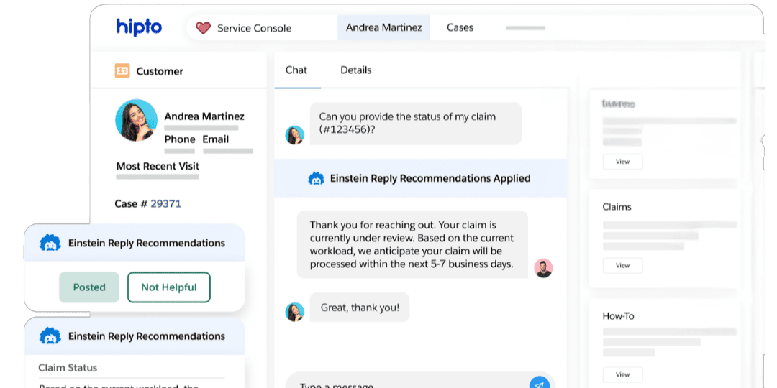Open the Andrea Martinez console tab
The width and height of the screenshot is (777, 388).
[383, 27]
